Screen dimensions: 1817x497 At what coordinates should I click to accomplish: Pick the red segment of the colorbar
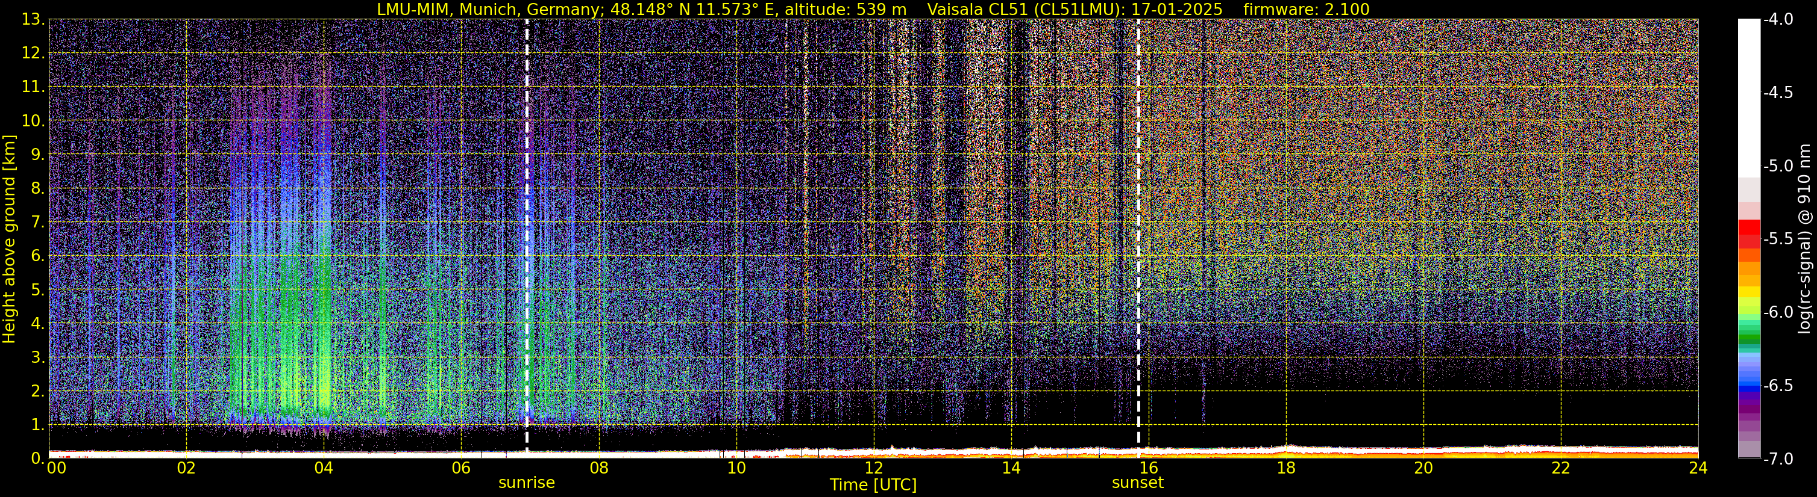(1750, 233)
